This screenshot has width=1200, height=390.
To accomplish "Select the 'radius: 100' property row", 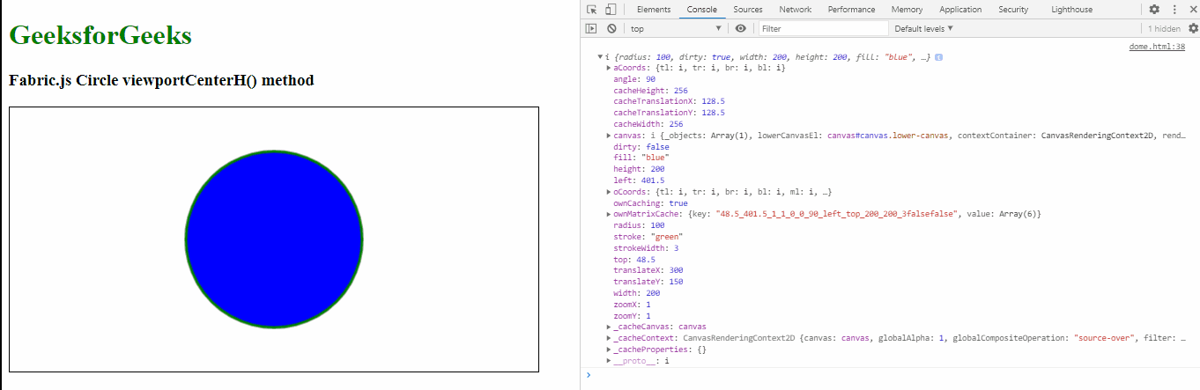I will click(x=639, y=225).
